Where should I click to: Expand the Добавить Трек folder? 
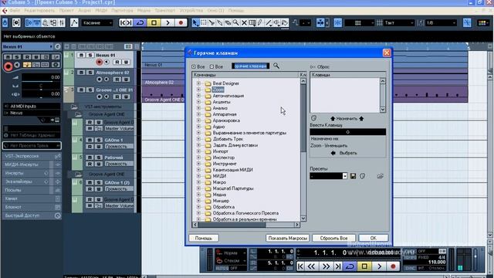point(198,139)
